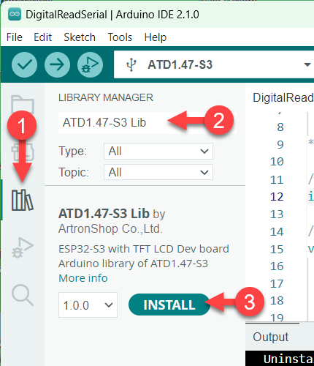This screenshot has height=366, width=314.
Task: Open the Search magnifier in sidebar
Action: [23, 295]
